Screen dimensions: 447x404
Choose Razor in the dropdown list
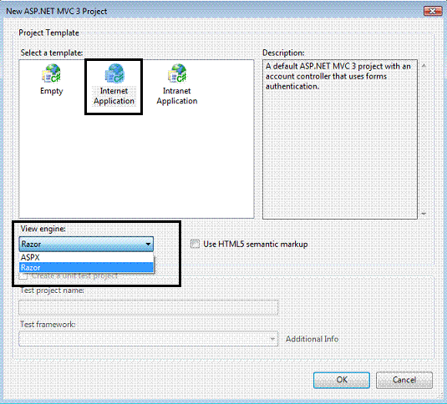pos(86,268)
